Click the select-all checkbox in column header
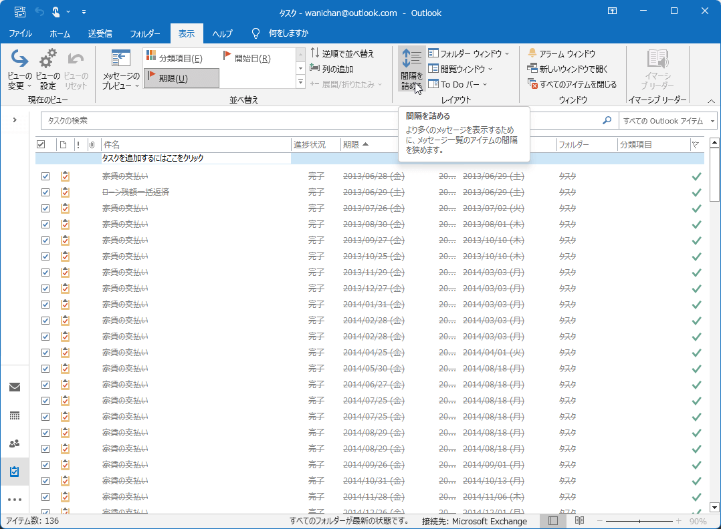Viewport: 721px width, 529px height. 41,144
